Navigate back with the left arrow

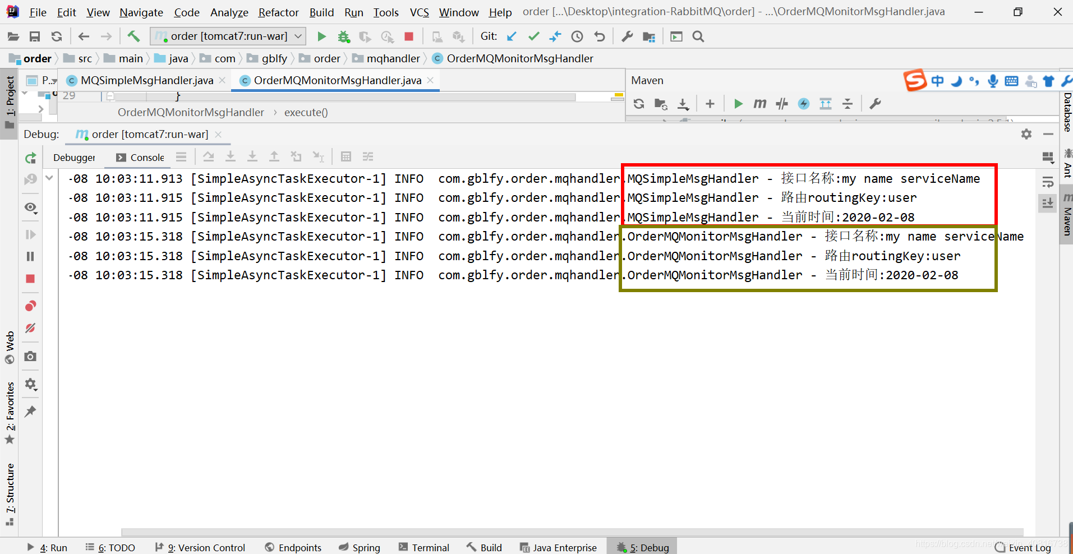(84, 36)
